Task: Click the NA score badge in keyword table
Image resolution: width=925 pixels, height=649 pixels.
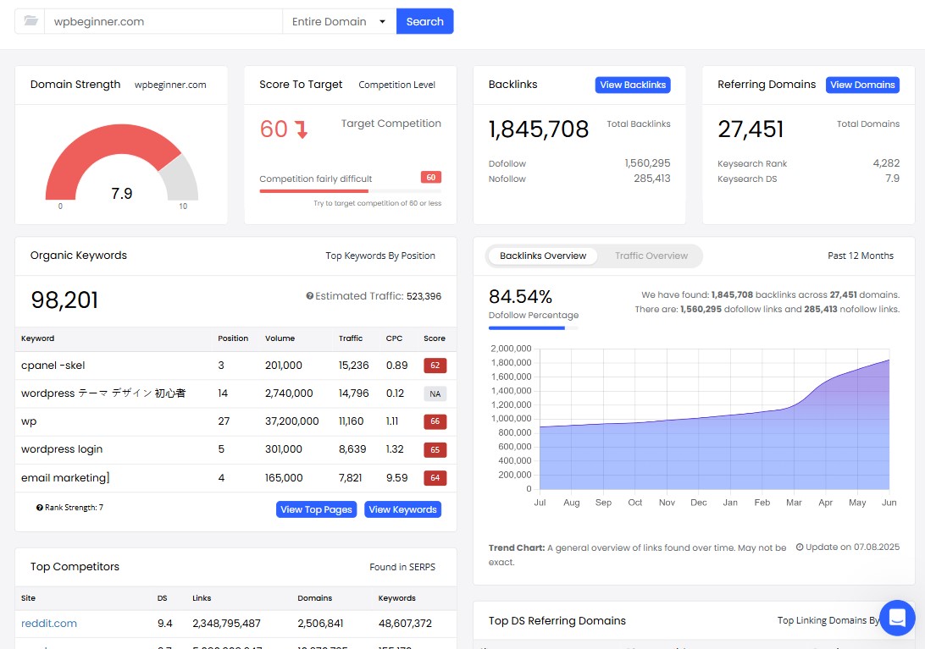Action: [435, 393]
